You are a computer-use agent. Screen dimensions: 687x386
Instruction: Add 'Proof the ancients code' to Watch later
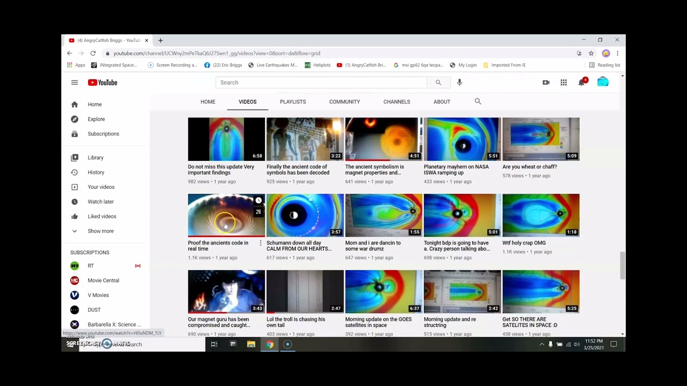[259, 201]
